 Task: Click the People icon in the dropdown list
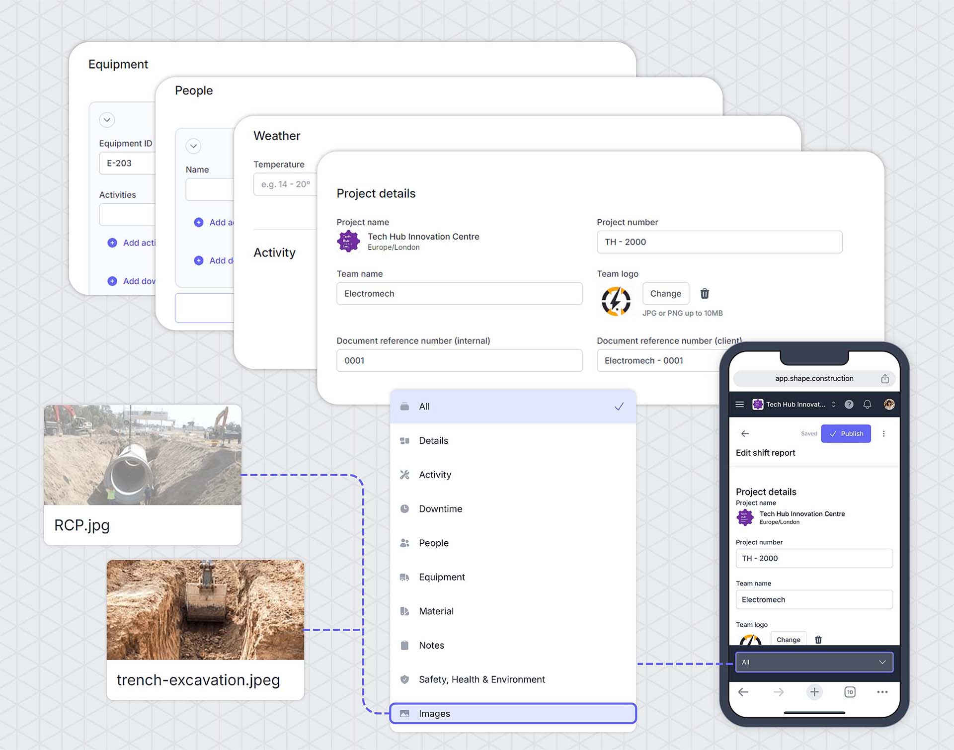[405, 543]
